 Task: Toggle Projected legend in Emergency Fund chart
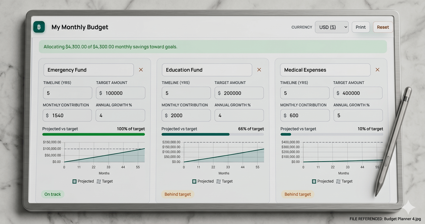(83, 181)
